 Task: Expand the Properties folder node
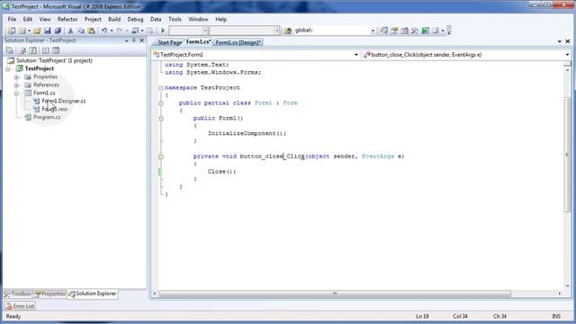(x=16, y=77)
